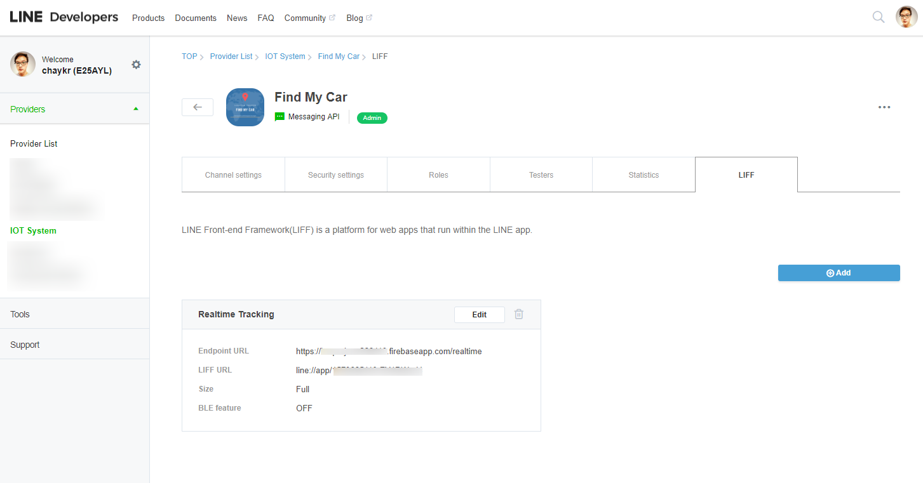The height and width of the screenshot is (483, 923).
Task: Click the BLE feature value OFF
Action: coord(304,408)
